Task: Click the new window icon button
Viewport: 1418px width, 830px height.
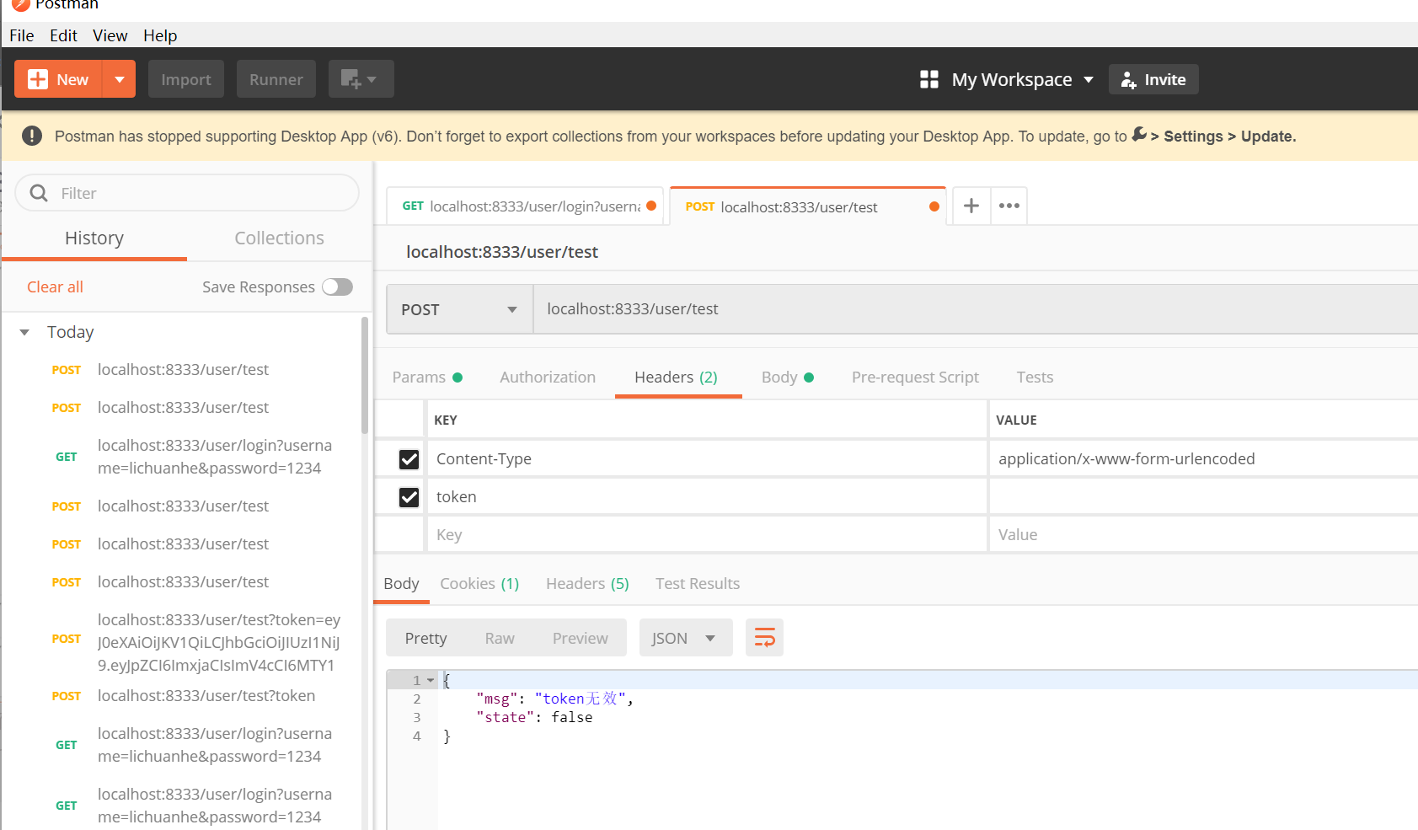Action: (x=361, y=79)
